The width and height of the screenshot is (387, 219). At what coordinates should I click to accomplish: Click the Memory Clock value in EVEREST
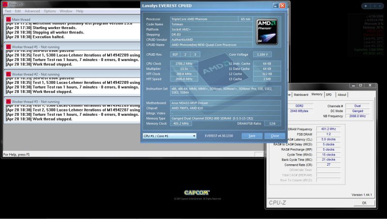pyautogui.click(x=181, y=124)
